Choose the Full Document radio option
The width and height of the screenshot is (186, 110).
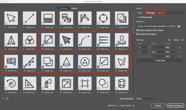[x=138, y=17]
